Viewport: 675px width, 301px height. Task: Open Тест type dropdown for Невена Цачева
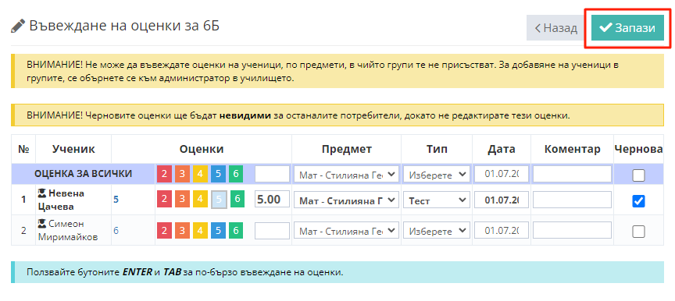pos(437,200)
